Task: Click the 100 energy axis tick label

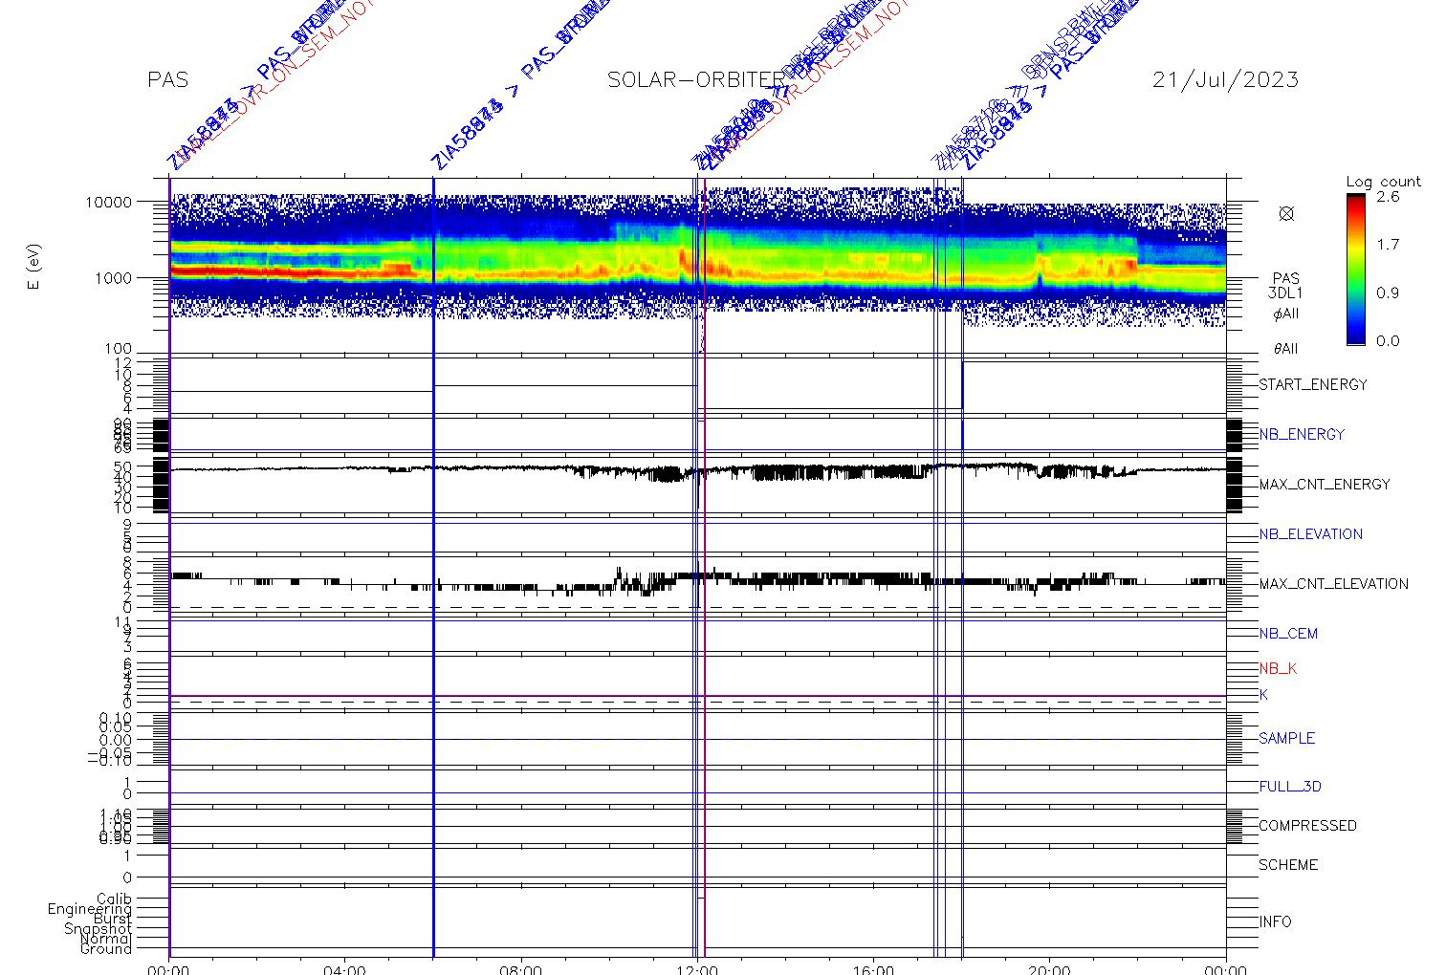Action: [x=117, y=350]
